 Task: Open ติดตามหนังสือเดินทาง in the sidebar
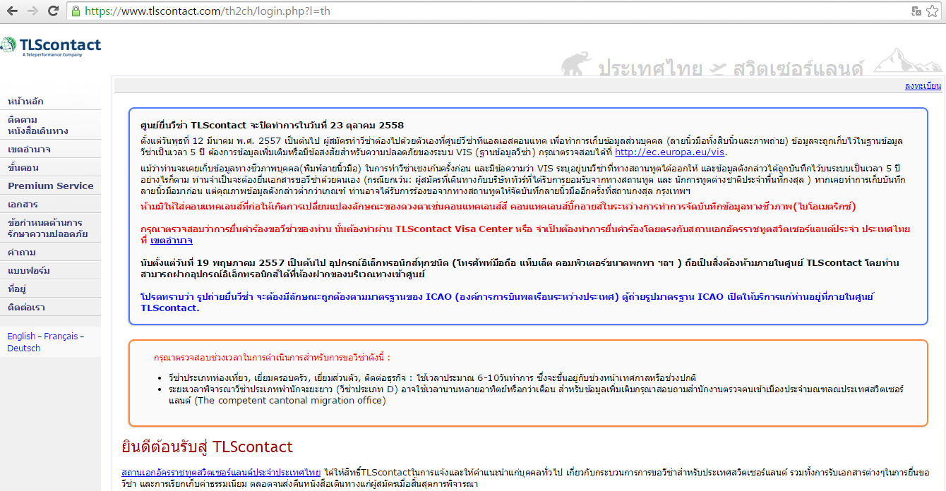[x=38, y=126]
